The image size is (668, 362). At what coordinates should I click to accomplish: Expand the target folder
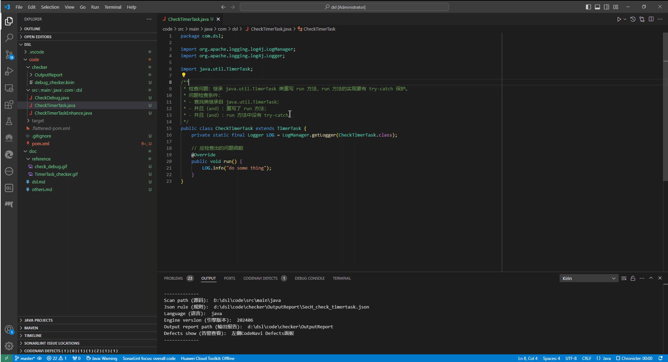[x=38, y=121]
